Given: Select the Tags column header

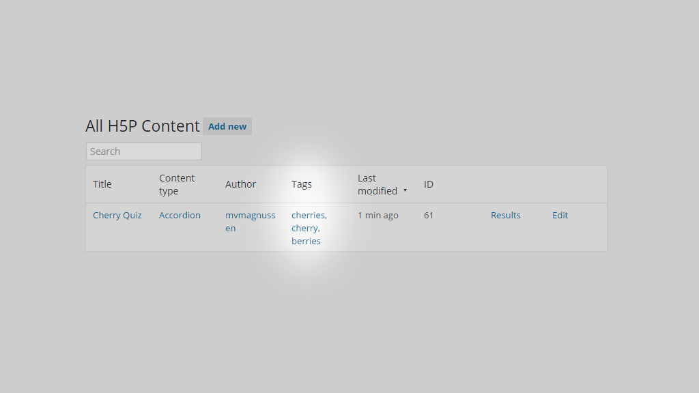Looking at the screenshot, I should (x=302, y=184).
